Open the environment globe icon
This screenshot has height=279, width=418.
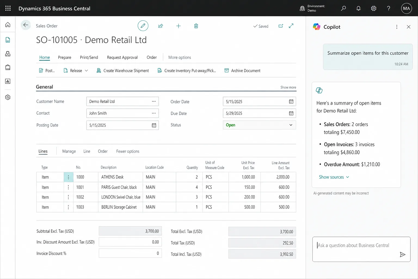click(302, 8)
